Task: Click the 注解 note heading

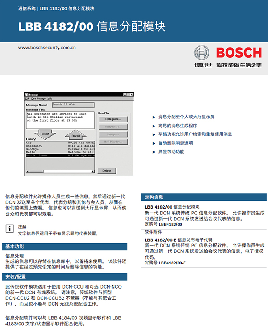Action: [22, 227]
